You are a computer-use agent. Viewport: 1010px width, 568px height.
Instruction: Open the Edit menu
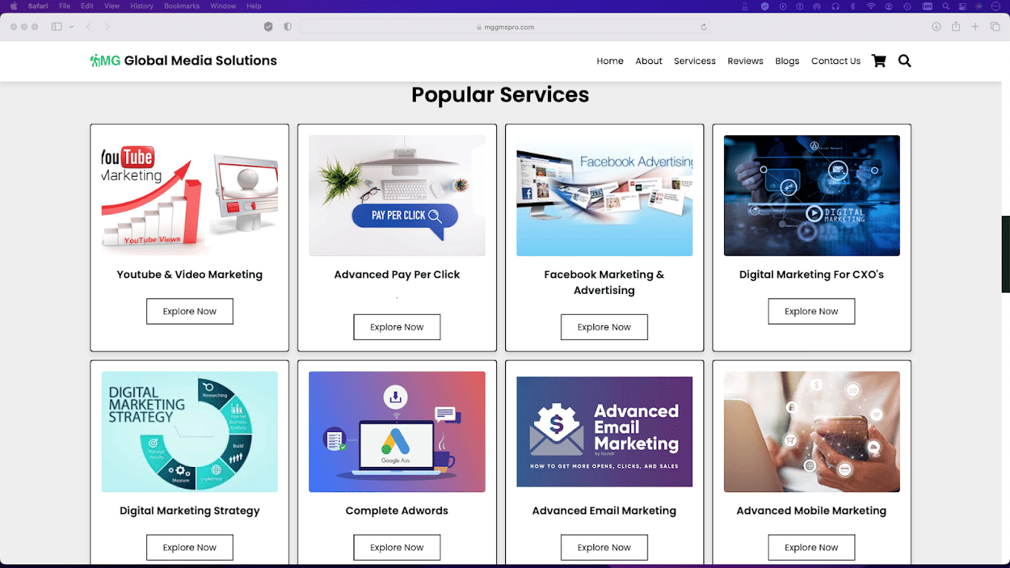[87, 6]
